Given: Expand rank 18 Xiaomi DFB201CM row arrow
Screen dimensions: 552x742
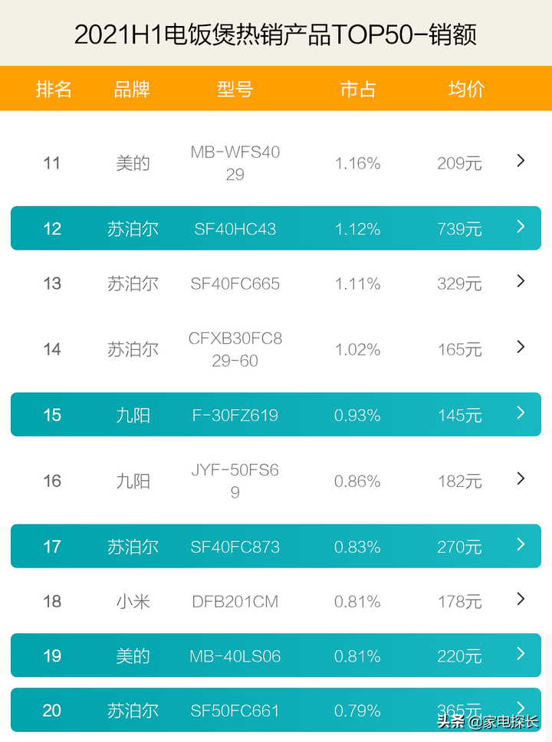Looking at the screenshot, I should click(x=521, y=599).
